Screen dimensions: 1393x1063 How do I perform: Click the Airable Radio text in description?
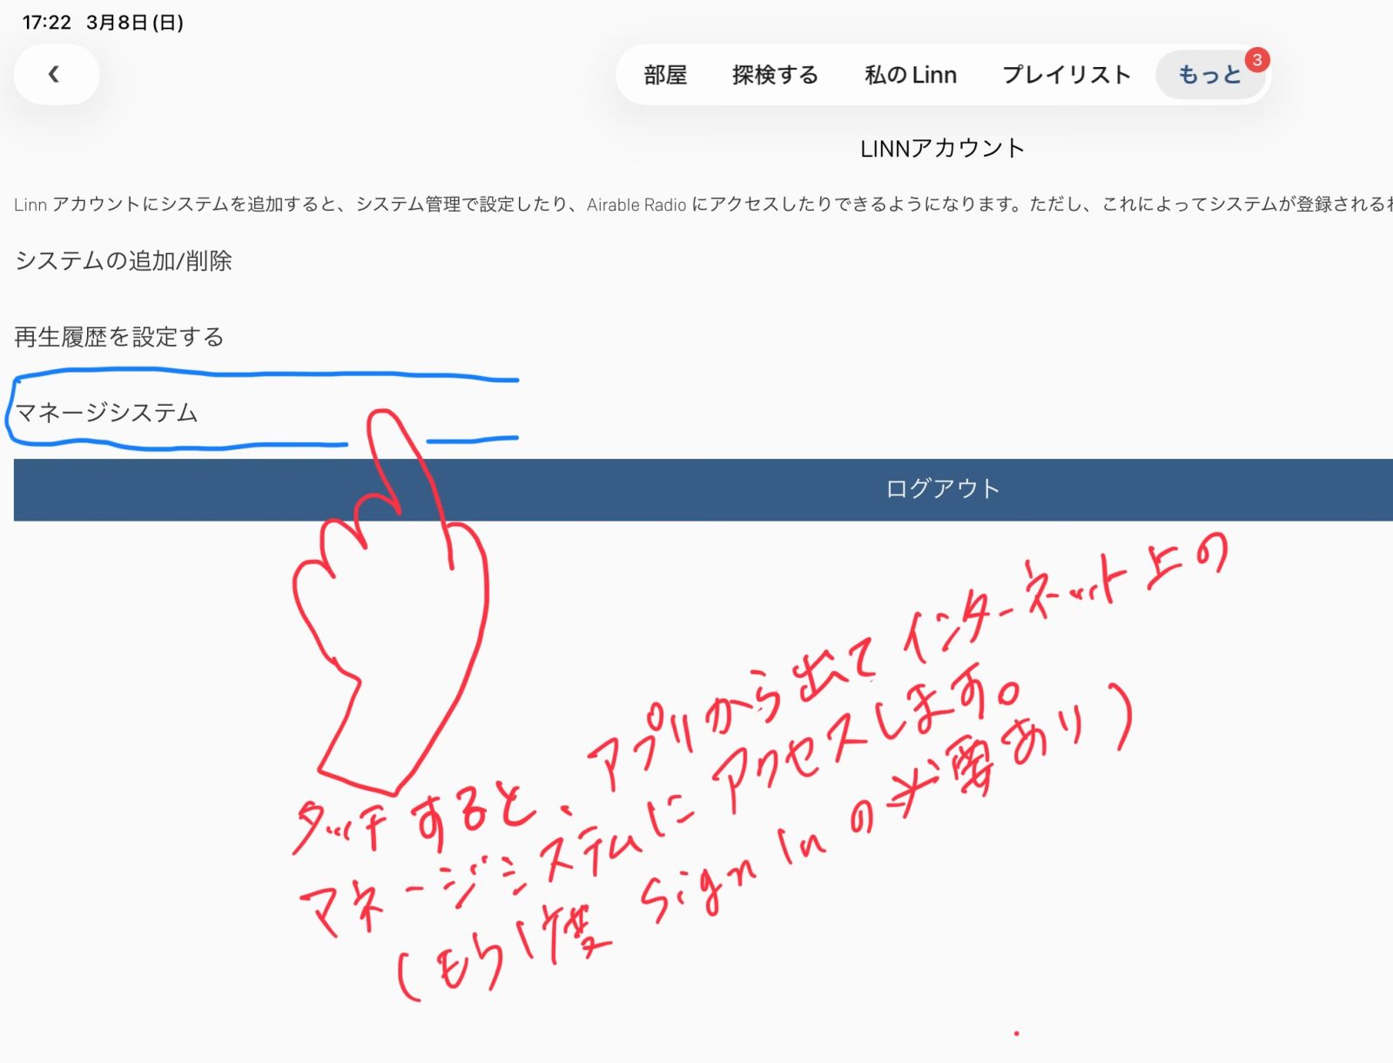pyautogui.click(x=636, y=205)
